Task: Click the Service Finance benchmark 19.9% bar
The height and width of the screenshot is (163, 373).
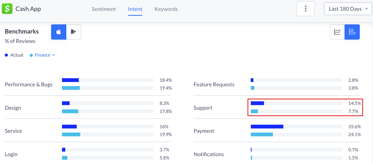Action: pos(71,135)
